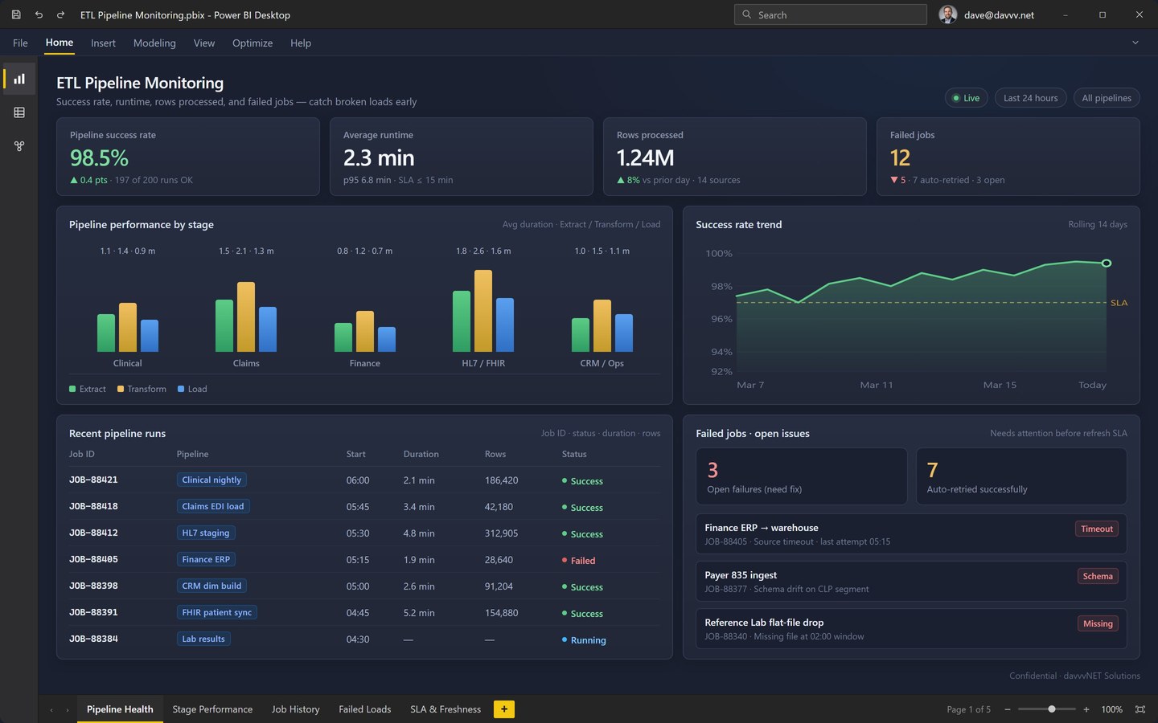Screen dimensions: 1158x723
Task: Click the Failed status of JOB-88405
Action: coord(578,561)
